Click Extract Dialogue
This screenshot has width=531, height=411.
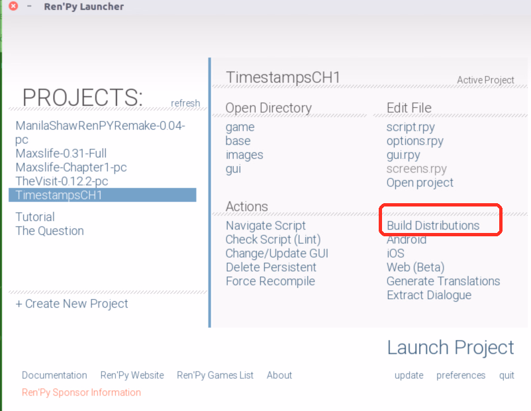pyautogui.click(x=429, y=295)
